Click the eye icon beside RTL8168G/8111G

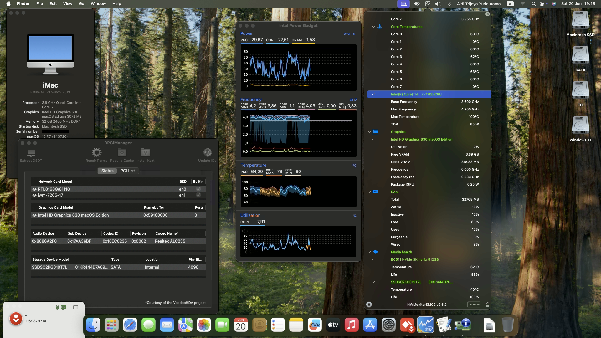pyautogui.click(x=34, y=189)
